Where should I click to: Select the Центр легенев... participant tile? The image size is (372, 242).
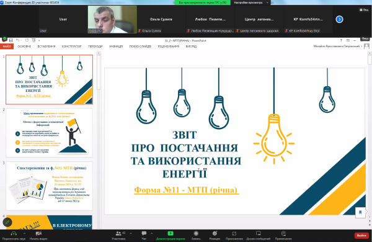[x=259, y=19]
